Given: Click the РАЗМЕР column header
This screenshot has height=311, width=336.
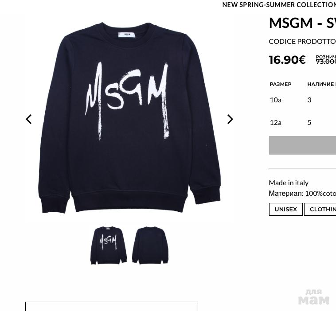Looking at the screenshot, I should click(x=281, y=84).
